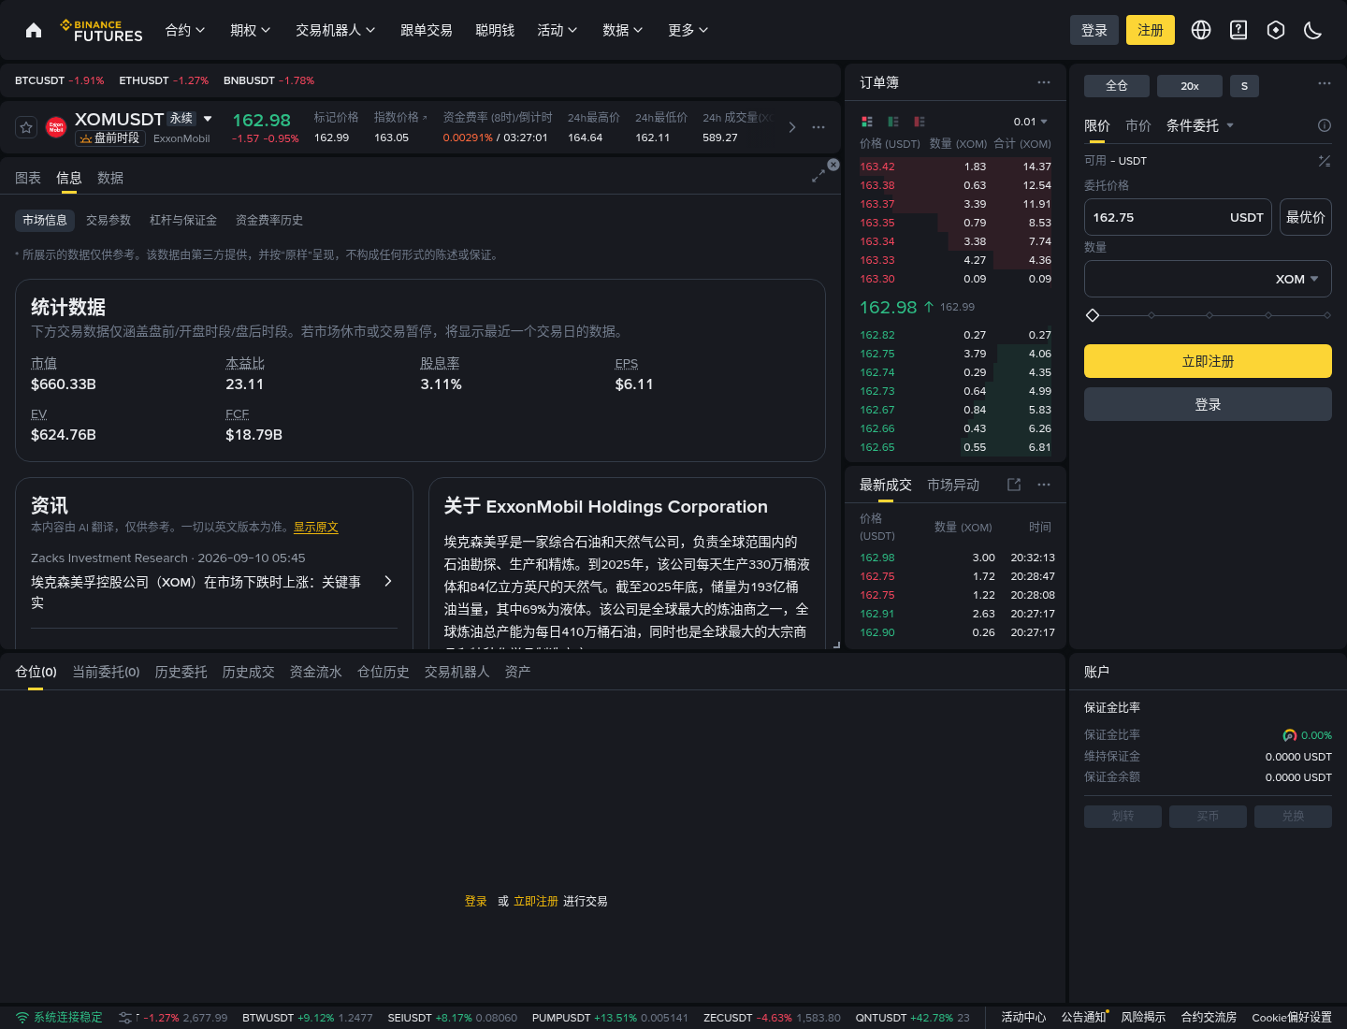Click the S position mode button
Image resolution: width=1347 pixels, height=1029 pixels.
pos(1244,86)
